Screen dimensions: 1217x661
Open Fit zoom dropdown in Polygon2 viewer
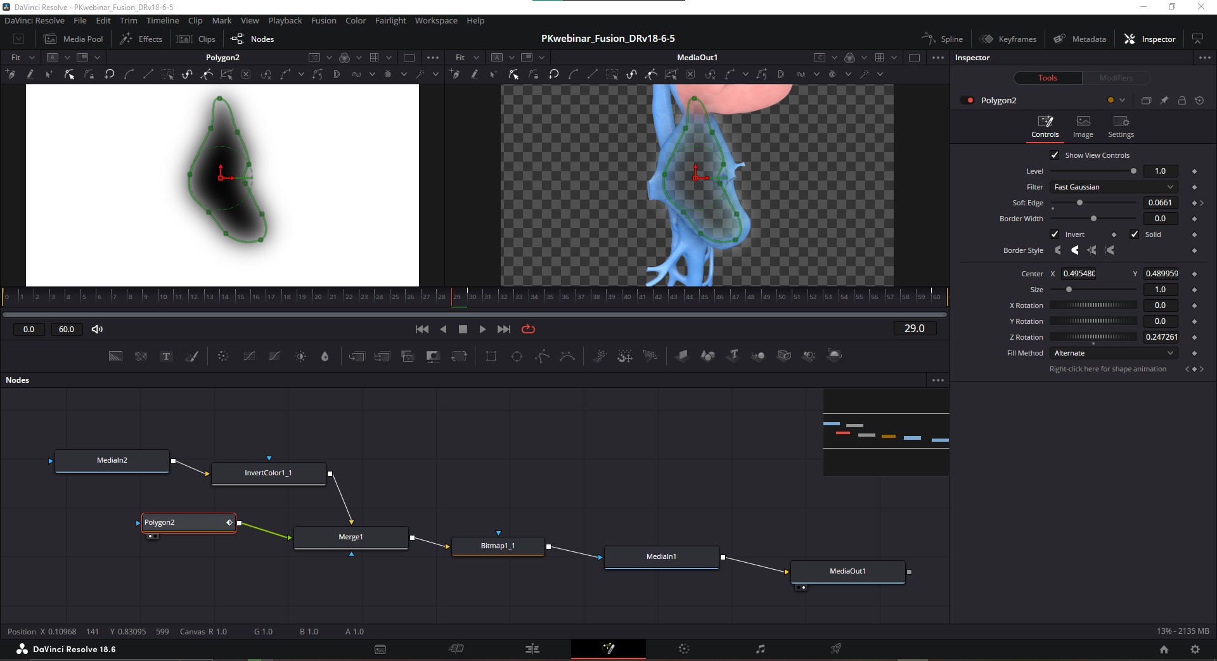[22, 57]
